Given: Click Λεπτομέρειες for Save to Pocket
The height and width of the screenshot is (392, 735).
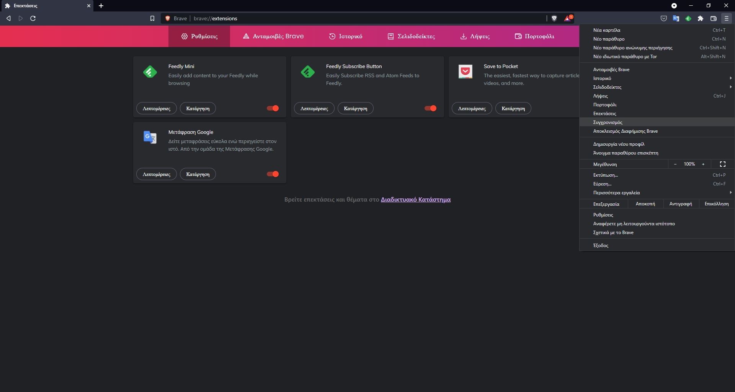Looking at the screenshot, I should tap(472, 109).
